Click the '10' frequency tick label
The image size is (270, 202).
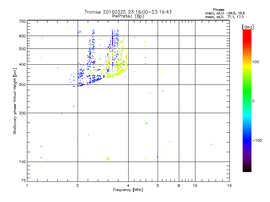[x=195, y=186]
